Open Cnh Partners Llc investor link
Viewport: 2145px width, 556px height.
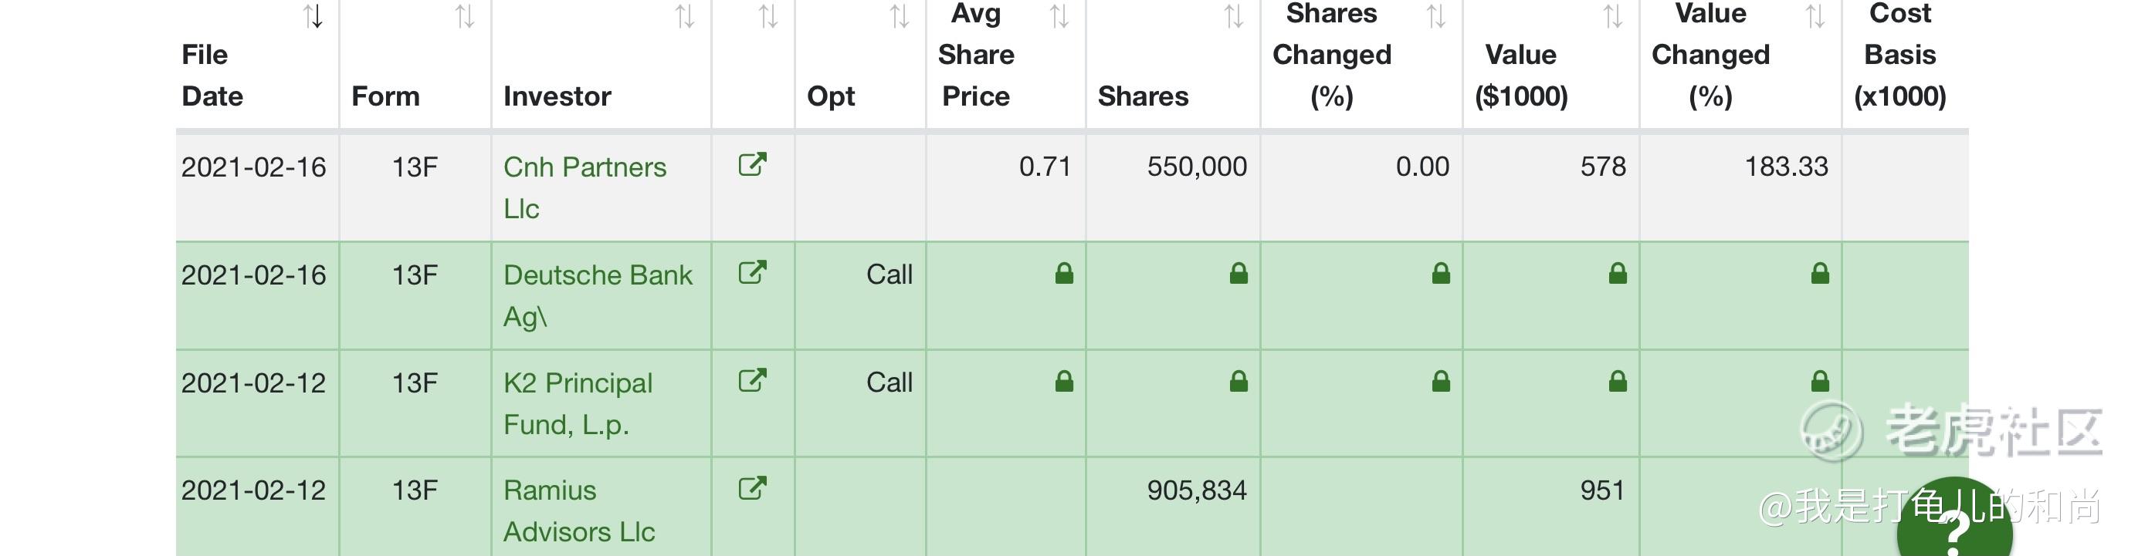point(585,187)
